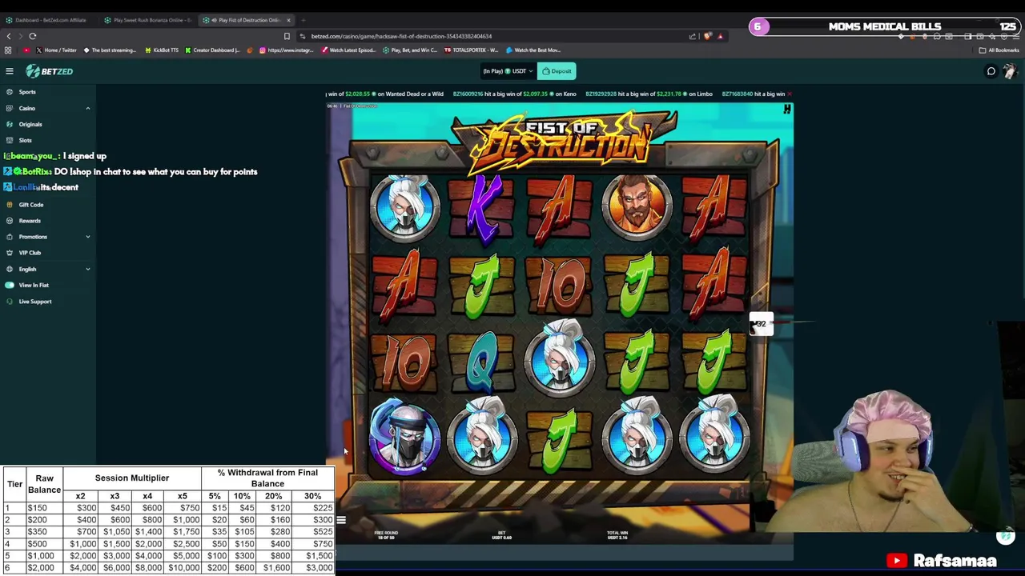Open the support widget icon at bottom right
1025x576 pixels.
pos(1007,536)
